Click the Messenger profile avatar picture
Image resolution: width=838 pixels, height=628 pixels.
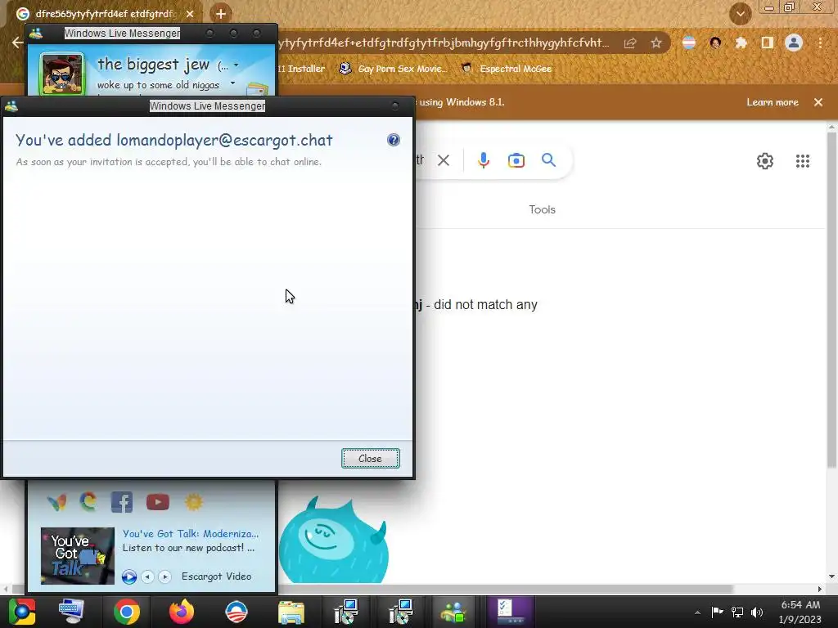pyautogui.click(x=62, y=74)
